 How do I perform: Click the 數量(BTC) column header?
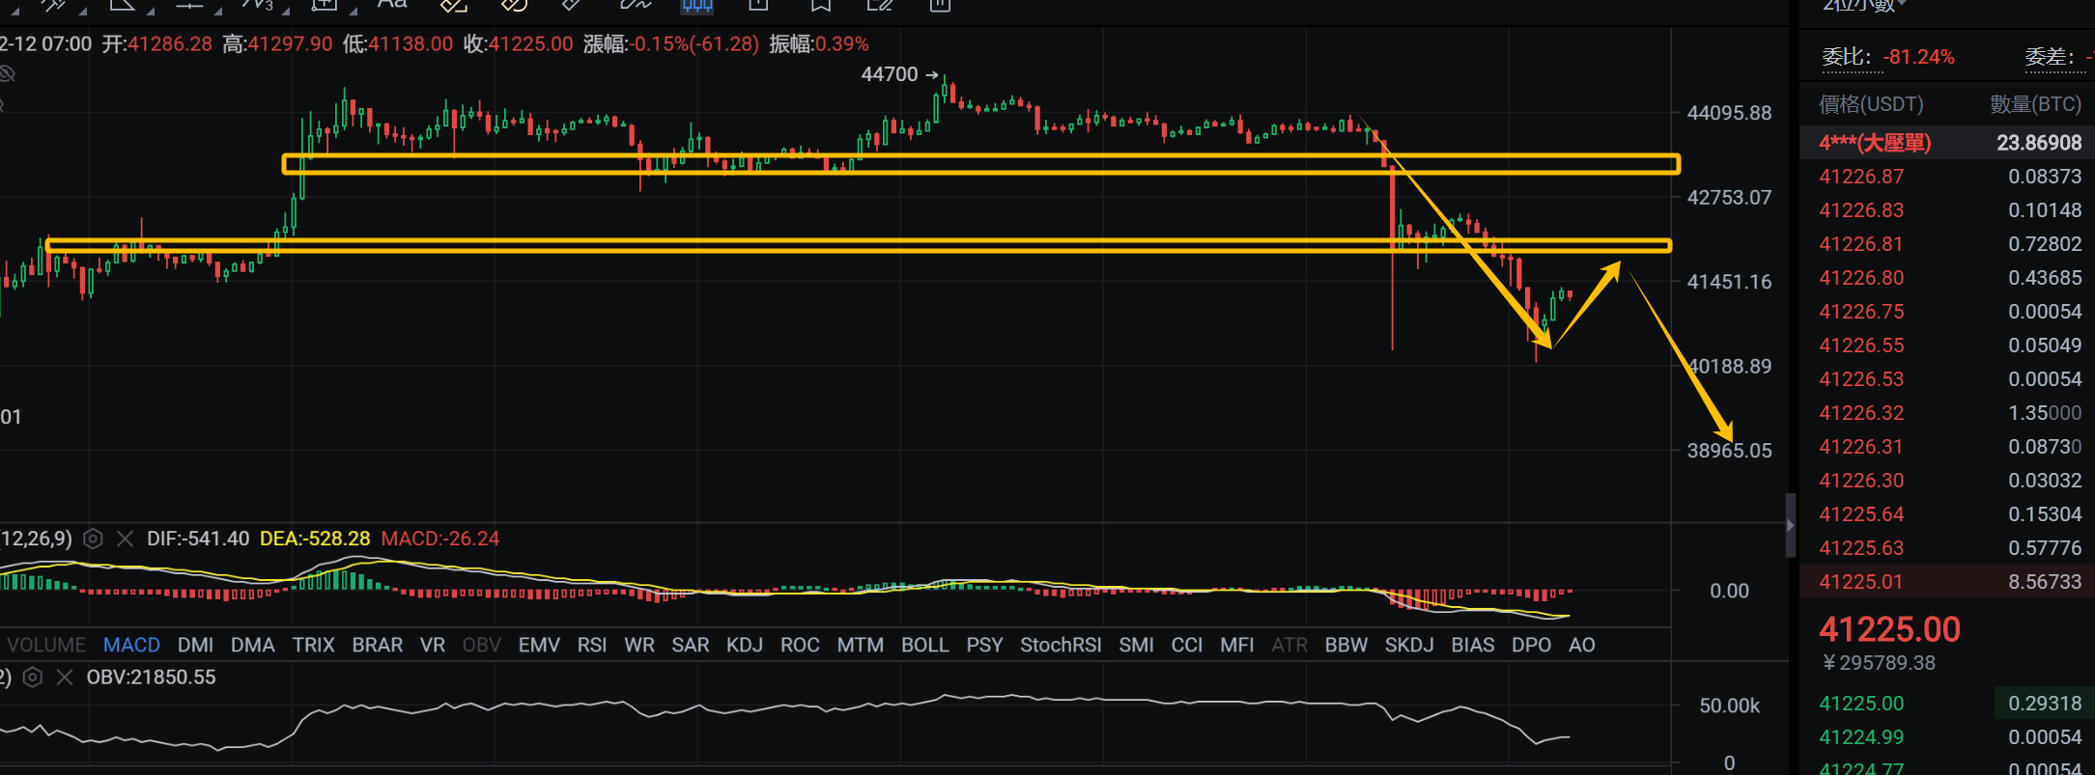click(x=2036, y=104)
